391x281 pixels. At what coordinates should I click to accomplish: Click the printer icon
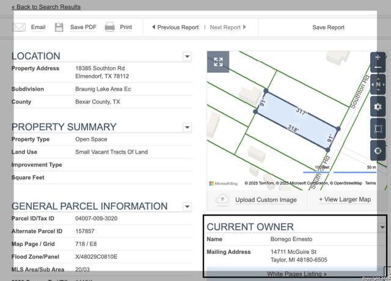110,27
